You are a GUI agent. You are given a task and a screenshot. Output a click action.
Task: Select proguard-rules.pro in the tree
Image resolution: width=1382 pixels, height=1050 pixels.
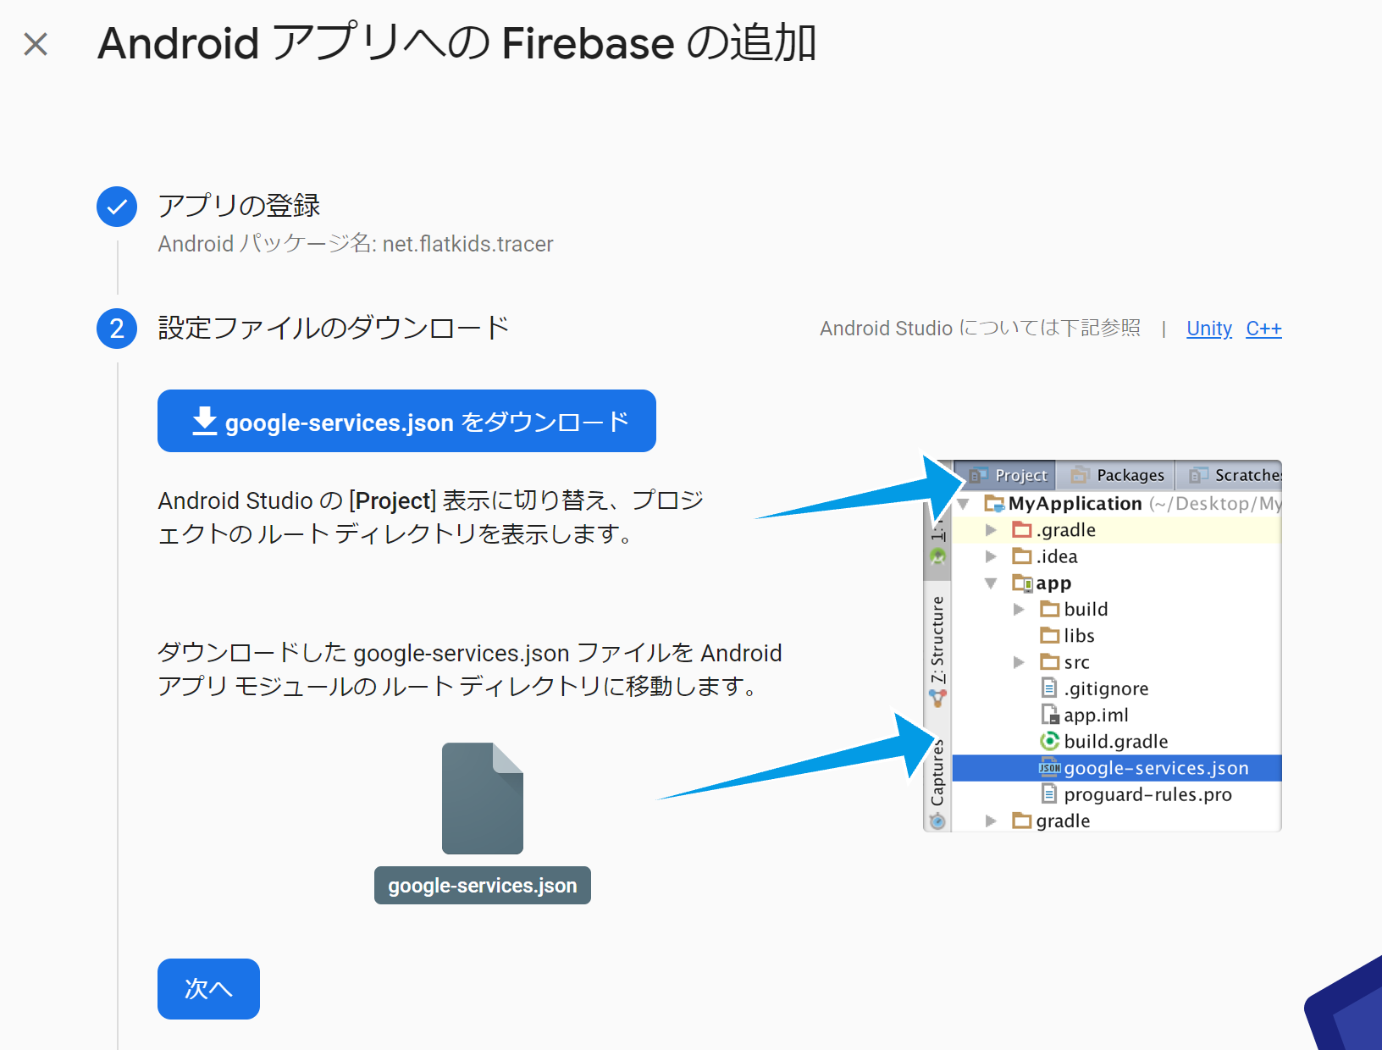[1147, 794]
